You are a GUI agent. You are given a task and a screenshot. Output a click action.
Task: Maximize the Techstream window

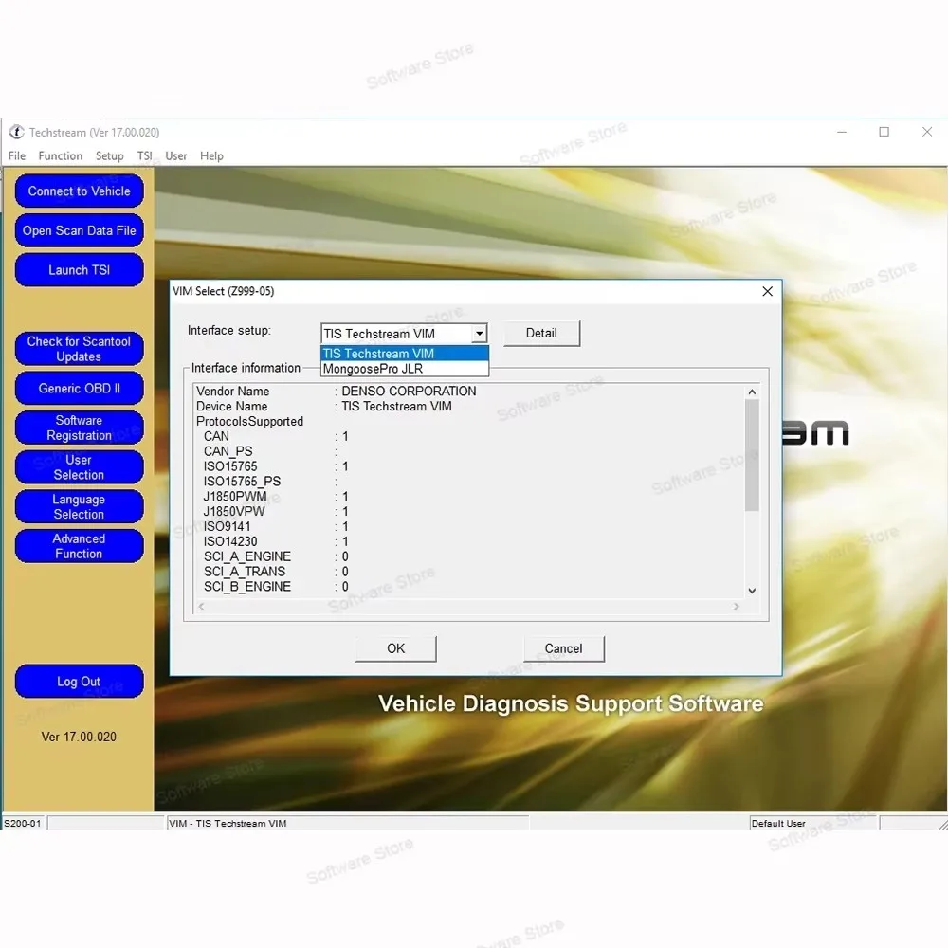884,132
